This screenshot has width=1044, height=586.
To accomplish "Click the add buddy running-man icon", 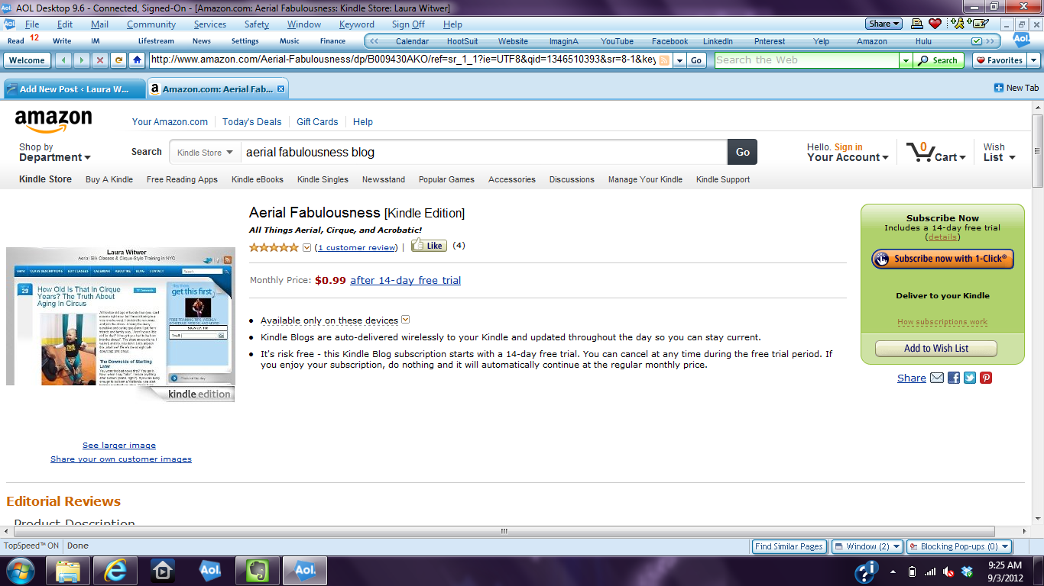I will point(957,24).
